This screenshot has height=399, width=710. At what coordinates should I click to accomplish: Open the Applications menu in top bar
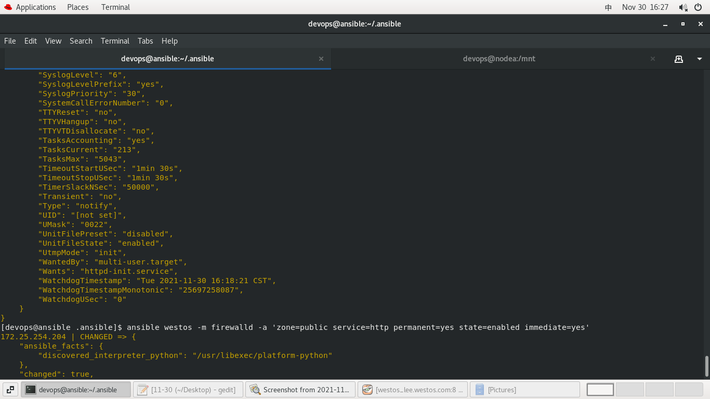coord(36,7)
